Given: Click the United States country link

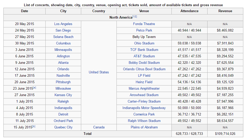Looking at the screenshot, I should 99,72.
